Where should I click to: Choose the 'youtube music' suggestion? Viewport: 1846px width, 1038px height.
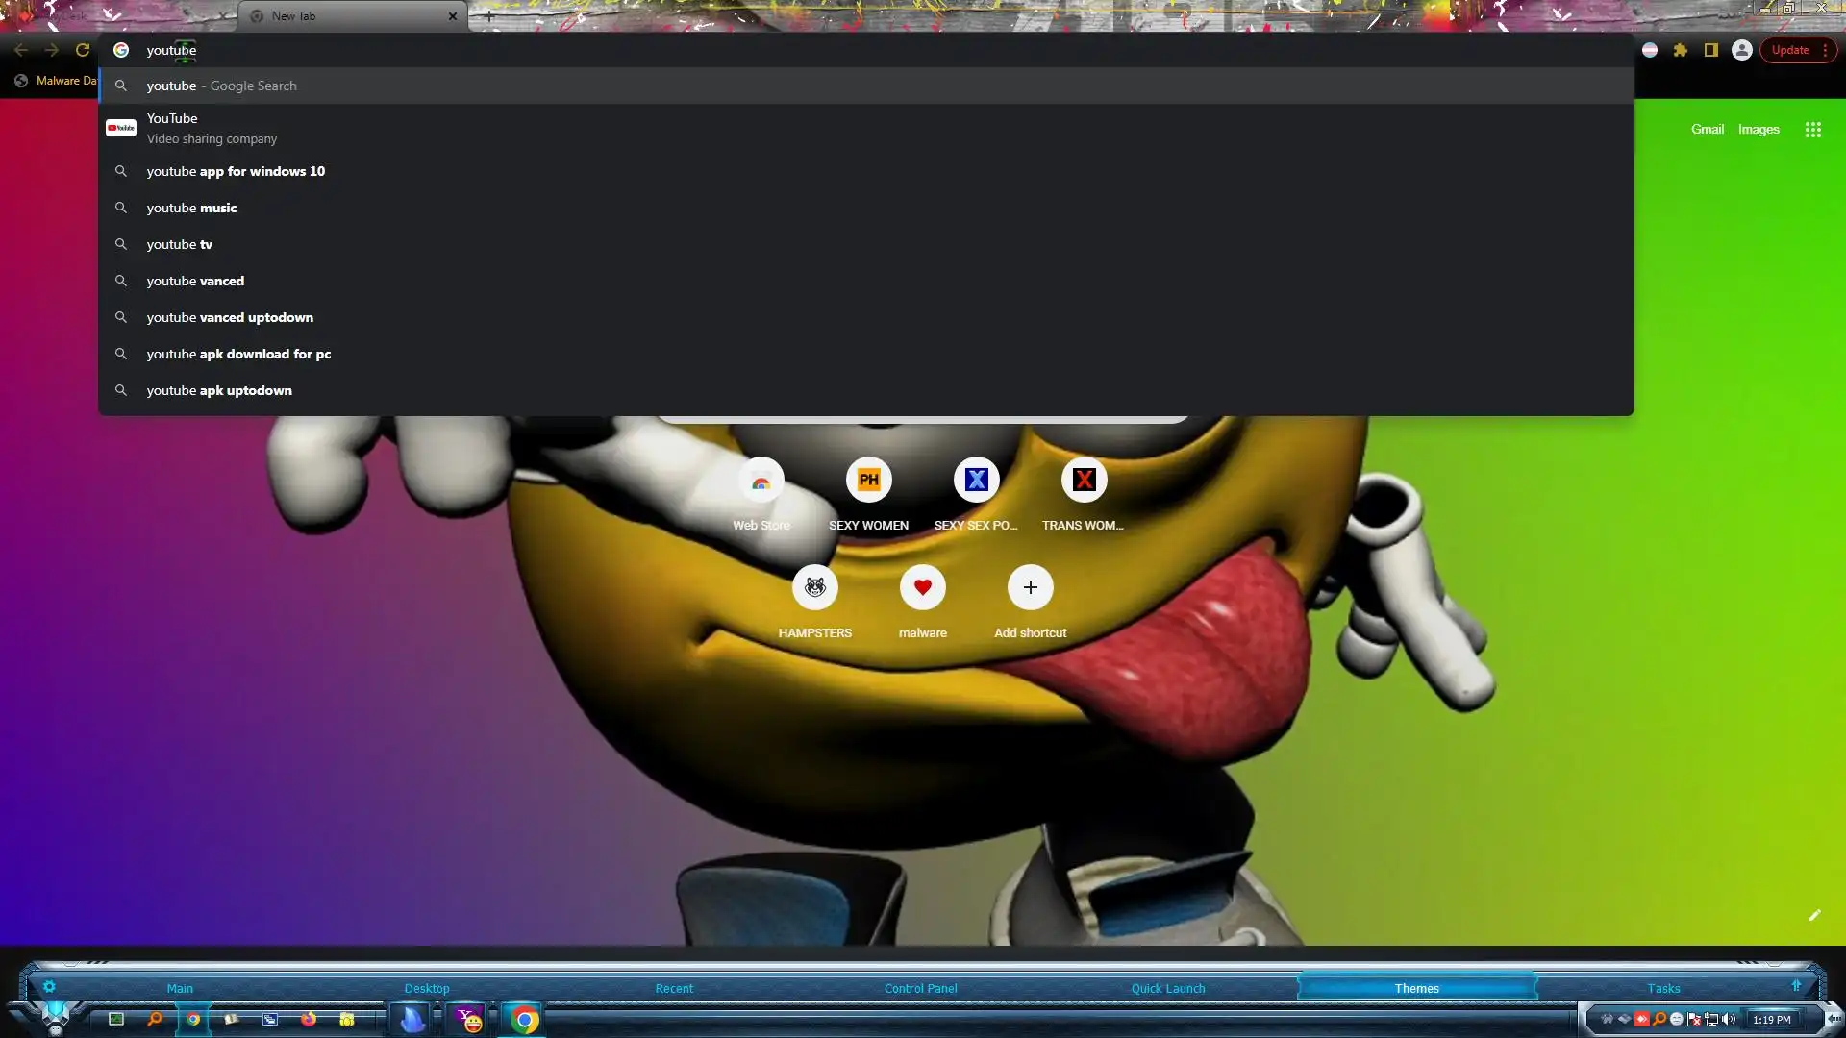coord(191,208)
